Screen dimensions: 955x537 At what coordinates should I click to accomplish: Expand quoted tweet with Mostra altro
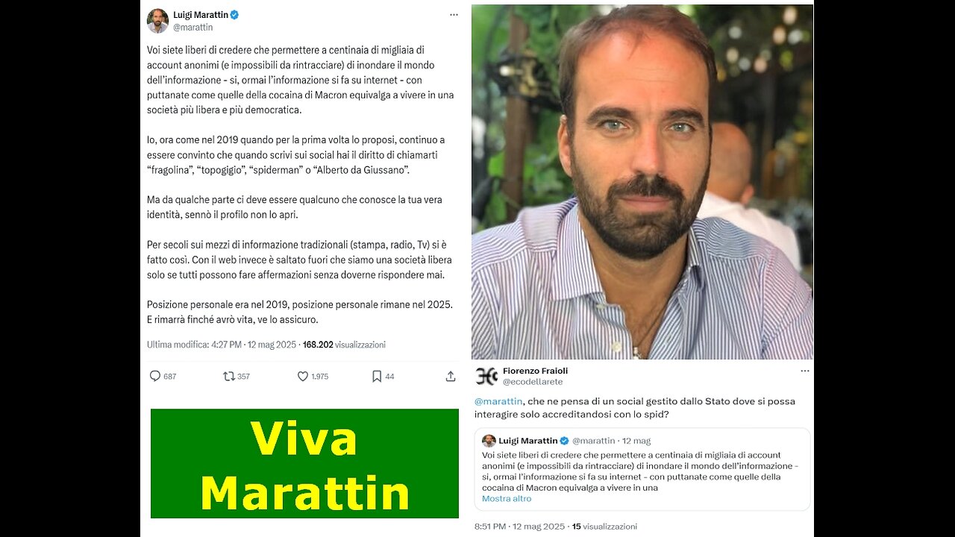(507, 498)
